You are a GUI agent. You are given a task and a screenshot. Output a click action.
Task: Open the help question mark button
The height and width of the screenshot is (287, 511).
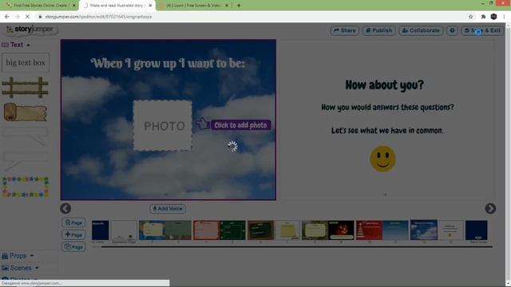coord(452,30)
